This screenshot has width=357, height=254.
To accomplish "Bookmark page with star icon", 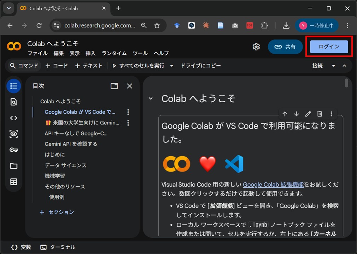I will pos(157,25).
